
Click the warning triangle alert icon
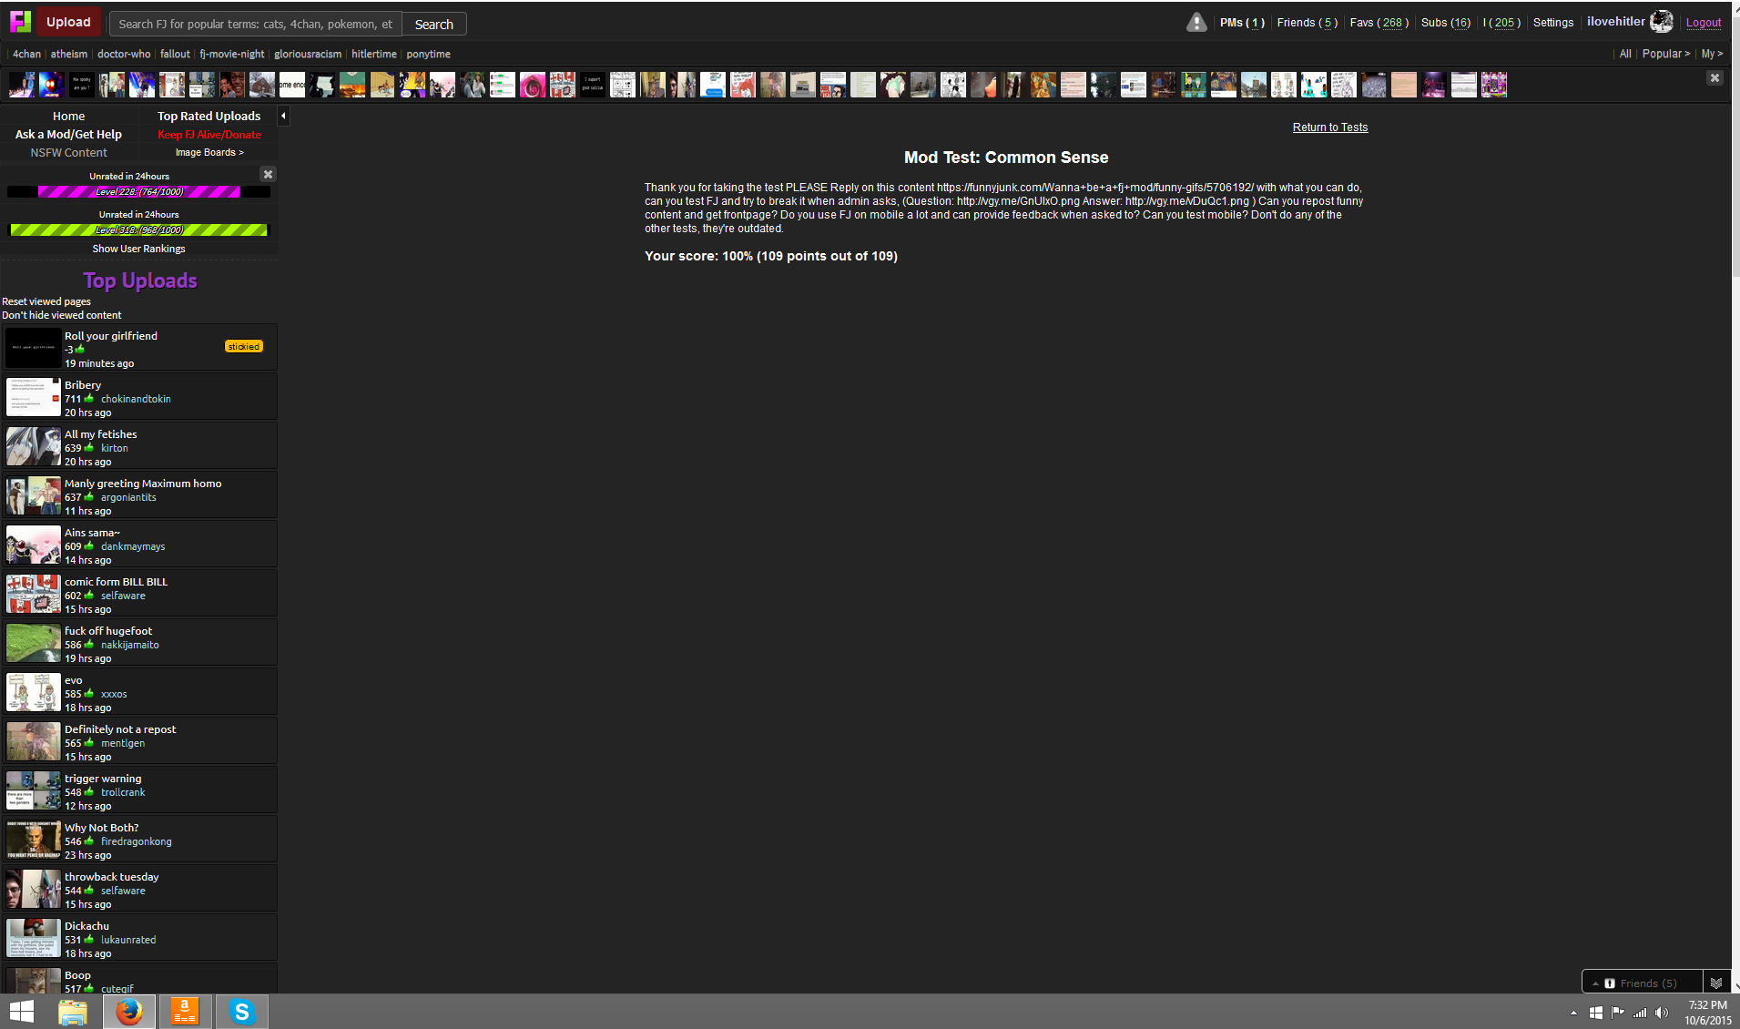click(1196, 23)
